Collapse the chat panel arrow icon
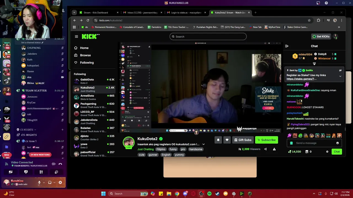 (287, 46)
